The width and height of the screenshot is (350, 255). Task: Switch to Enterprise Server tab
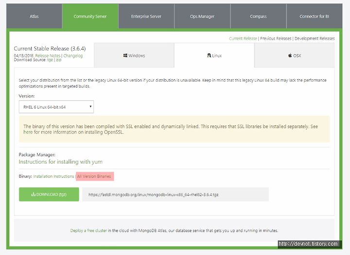point(146,17)
